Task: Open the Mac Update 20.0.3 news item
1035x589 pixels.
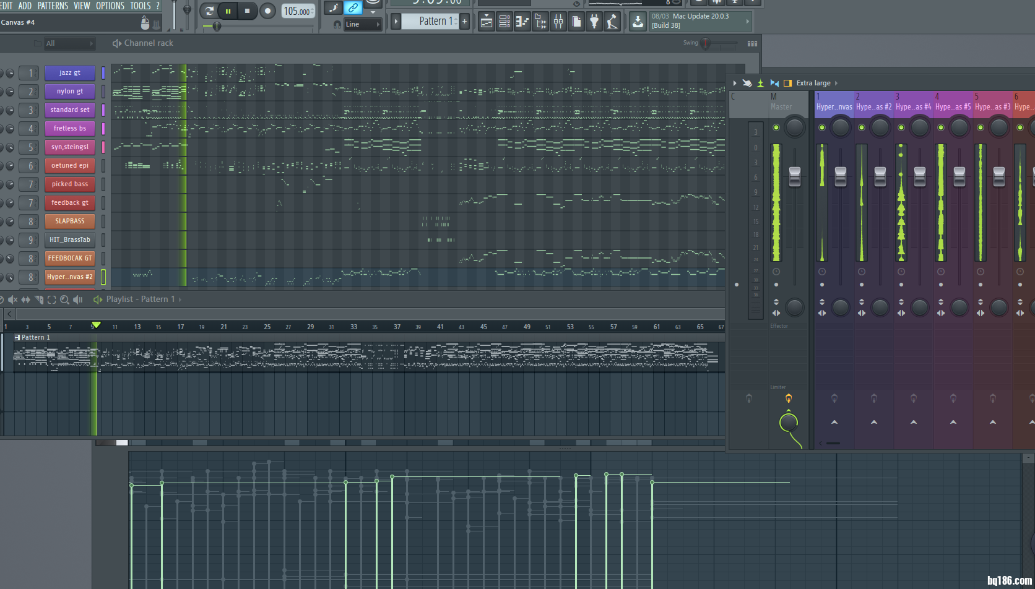Action: [x=699, y=21]
